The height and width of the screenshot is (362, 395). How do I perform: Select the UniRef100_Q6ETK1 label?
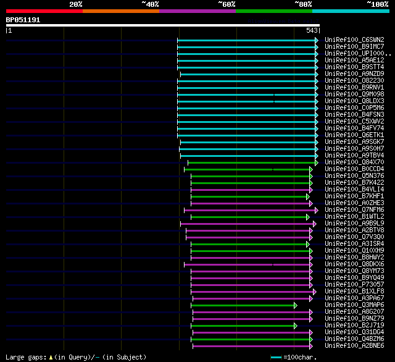click(354, 135)
